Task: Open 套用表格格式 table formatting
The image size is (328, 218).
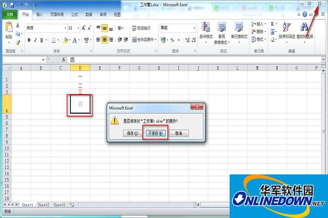Action: tap(221, 33)
